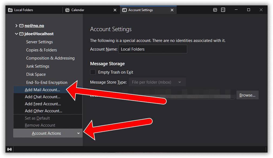
Task: Enable Empty Trash on Exit checkbox
Action: pos(93,72)
